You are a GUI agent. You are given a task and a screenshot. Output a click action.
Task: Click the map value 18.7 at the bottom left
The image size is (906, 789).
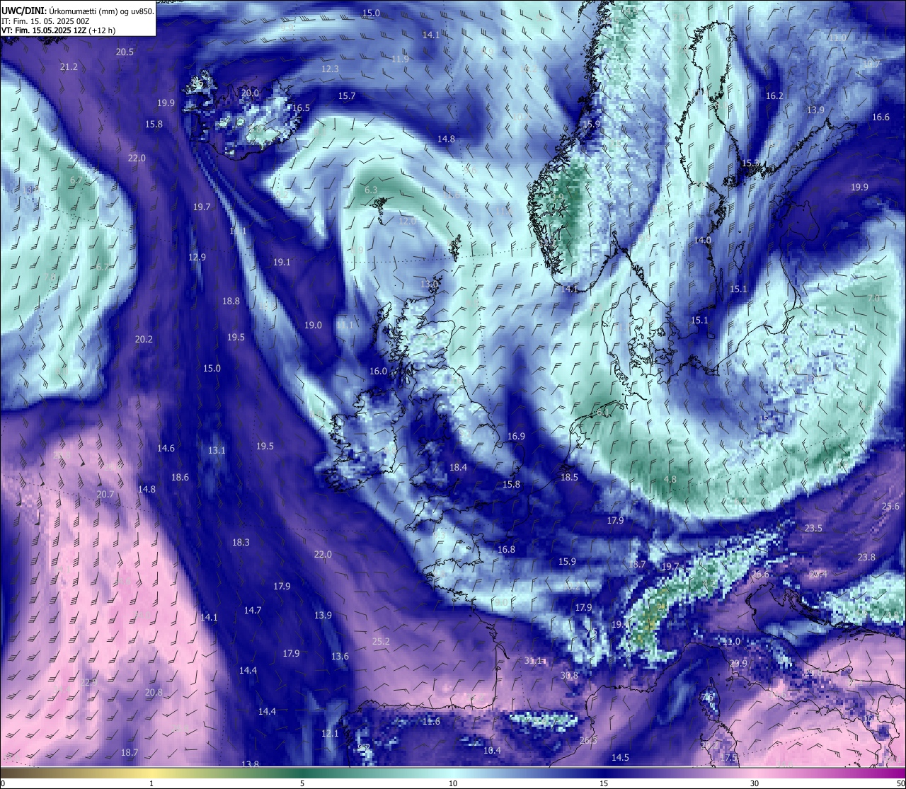(x=130, y=752)
